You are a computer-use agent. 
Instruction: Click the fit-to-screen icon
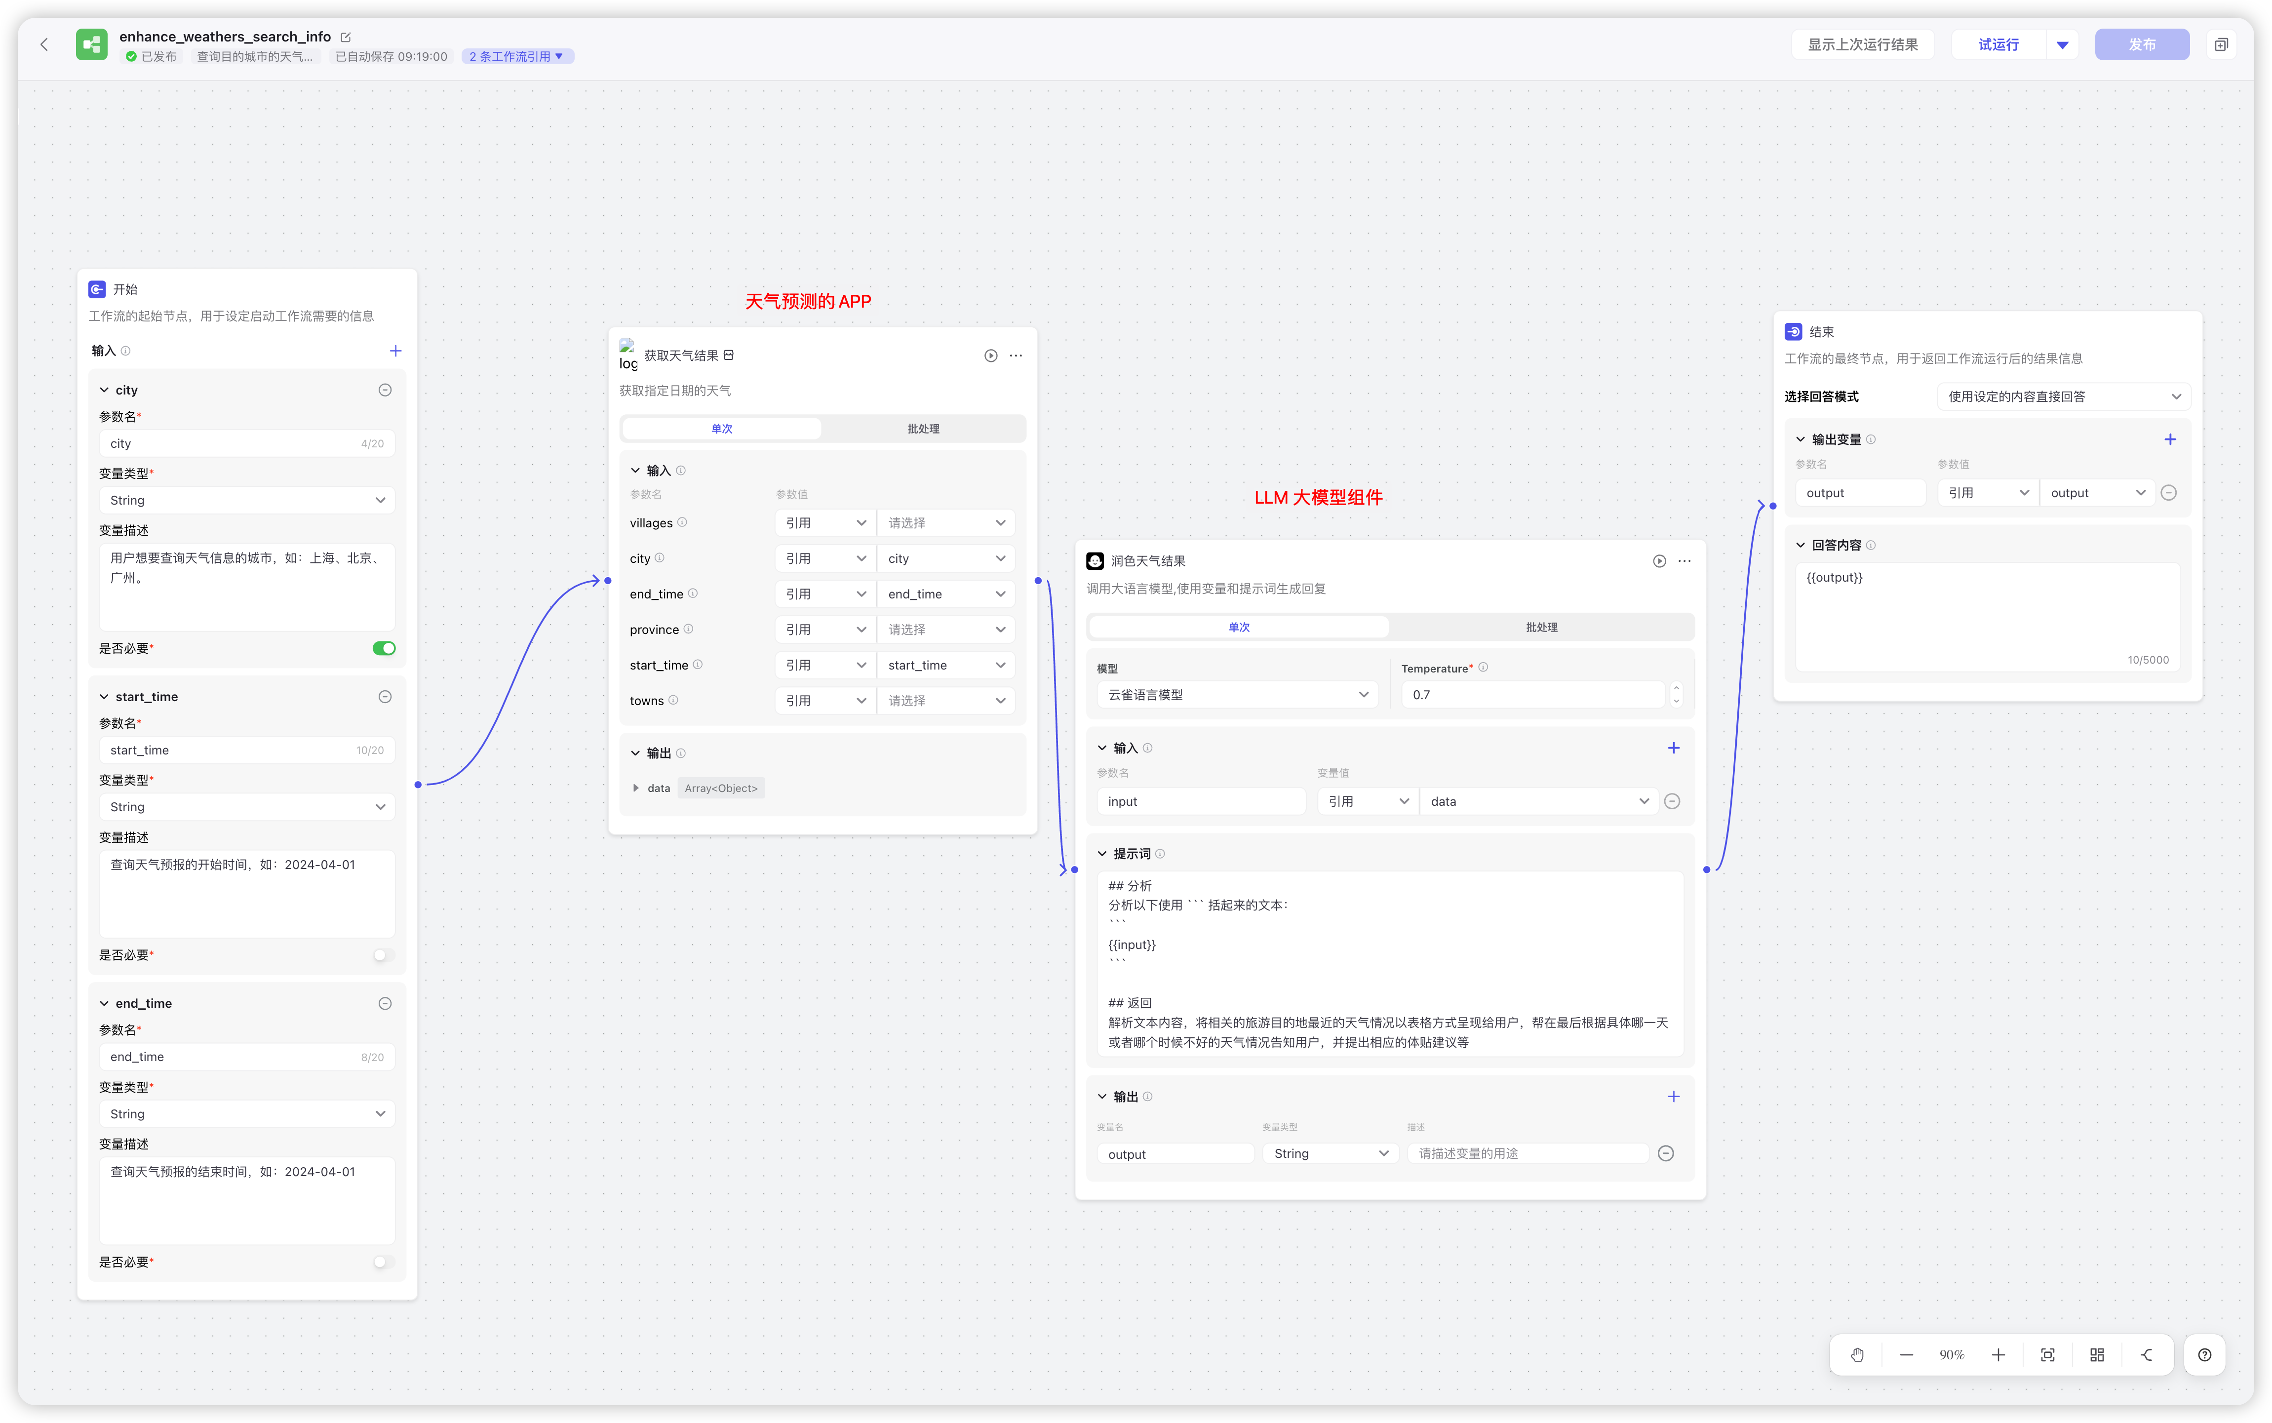[x=2048, y=1355]
